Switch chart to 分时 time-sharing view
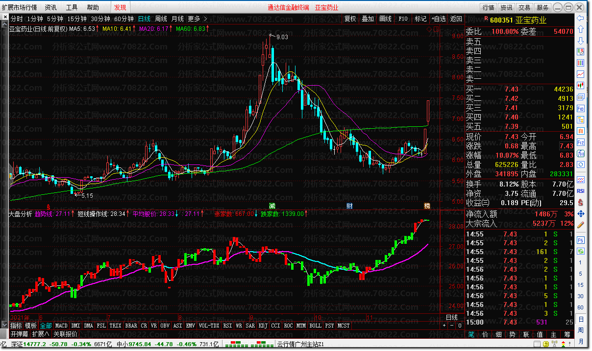Screen dimensions: 592x351 [x=17, y=19]
